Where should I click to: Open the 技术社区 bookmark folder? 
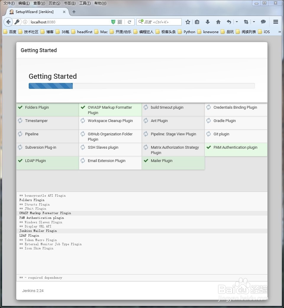coord(28,32)
